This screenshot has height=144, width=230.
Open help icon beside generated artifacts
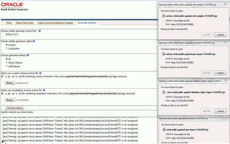28,55
